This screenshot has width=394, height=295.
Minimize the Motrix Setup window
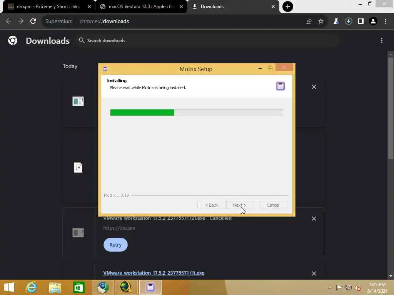tap(260, 68)
